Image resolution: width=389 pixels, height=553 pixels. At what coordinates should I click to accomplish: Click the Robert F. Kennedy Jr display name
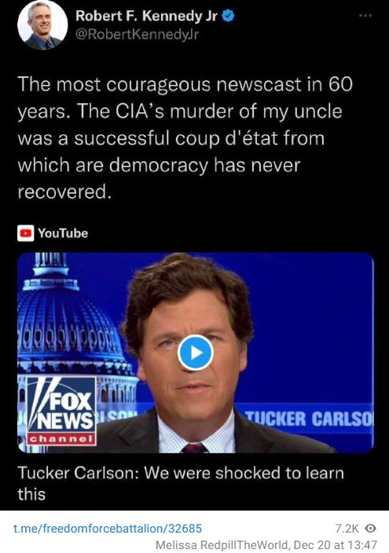[x=146, y=16]
